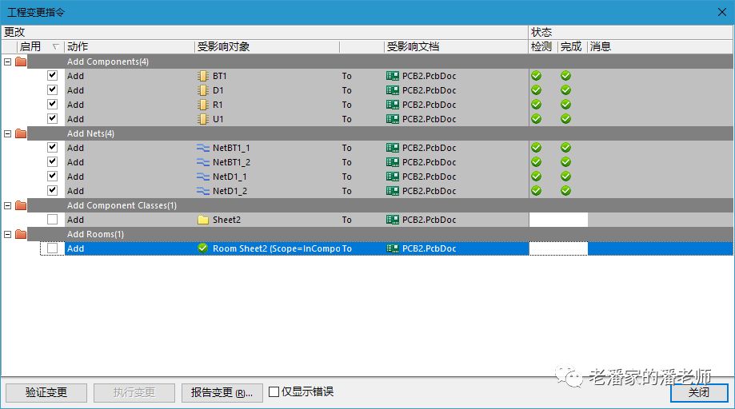
Task: Click the PCB2.PcbDoc icon in D1 row
Action: coord(392,90)
